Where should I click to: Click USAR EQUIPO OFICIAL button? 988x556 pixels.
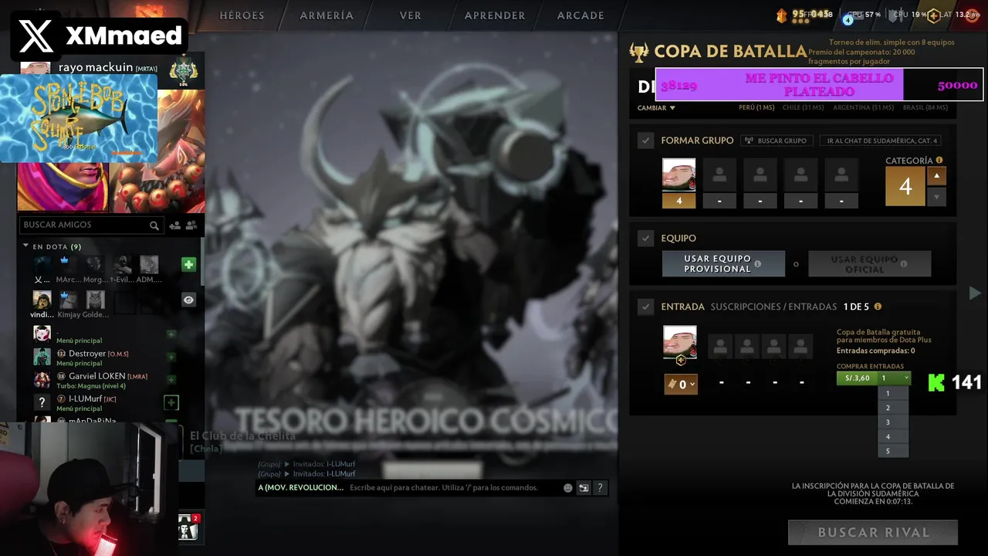pyautogui.click(x=869, y=263)
